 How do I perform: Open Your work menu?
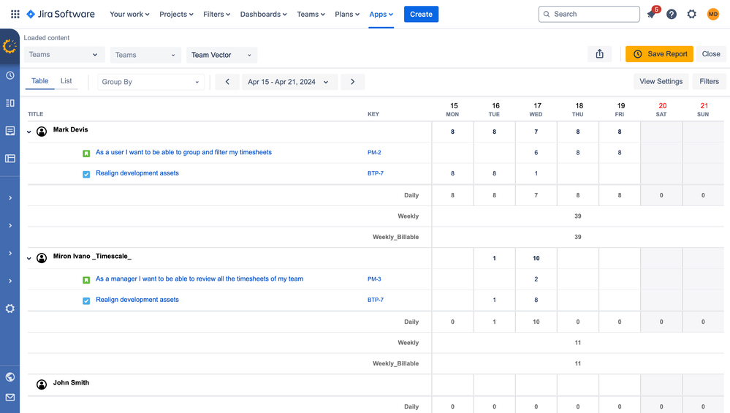pos(129,14)
